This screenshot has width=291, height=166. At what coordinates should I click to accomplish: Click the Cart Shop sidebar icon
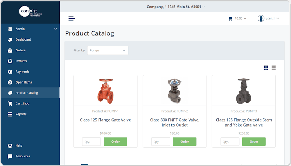pos(10,104)
